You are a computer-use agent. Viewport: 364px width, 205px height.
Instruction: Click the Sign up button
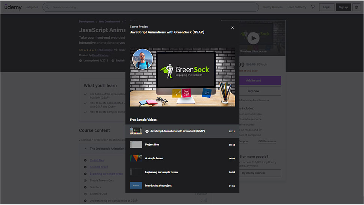(343, 7)
